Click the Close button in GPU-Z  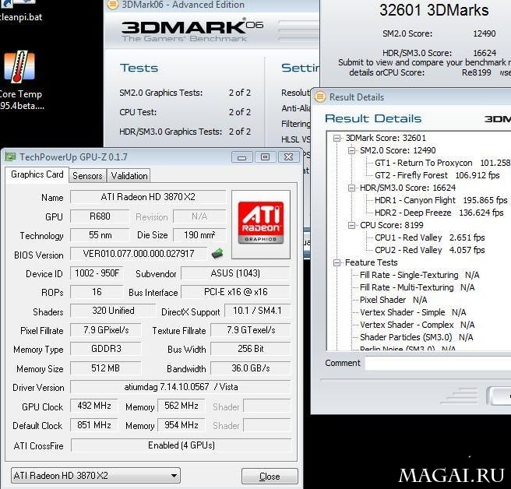(x=270, y=477)
